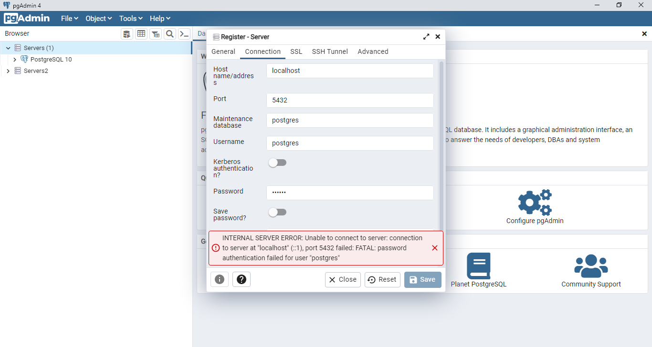The height and width of the screenshot is (347, 652).
Task: Select PostgreSQL 10 in the browser tree
Action: coord(51,60)
